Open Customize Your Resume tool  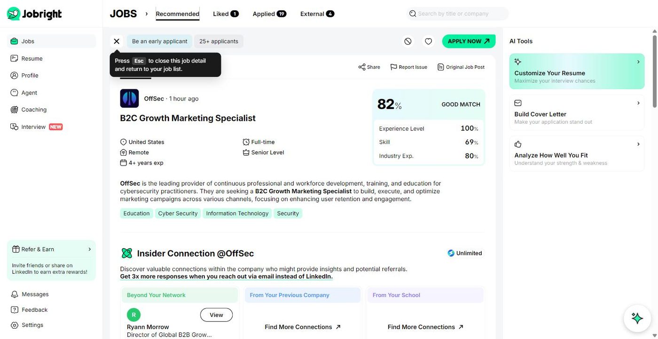coord(577,71)
